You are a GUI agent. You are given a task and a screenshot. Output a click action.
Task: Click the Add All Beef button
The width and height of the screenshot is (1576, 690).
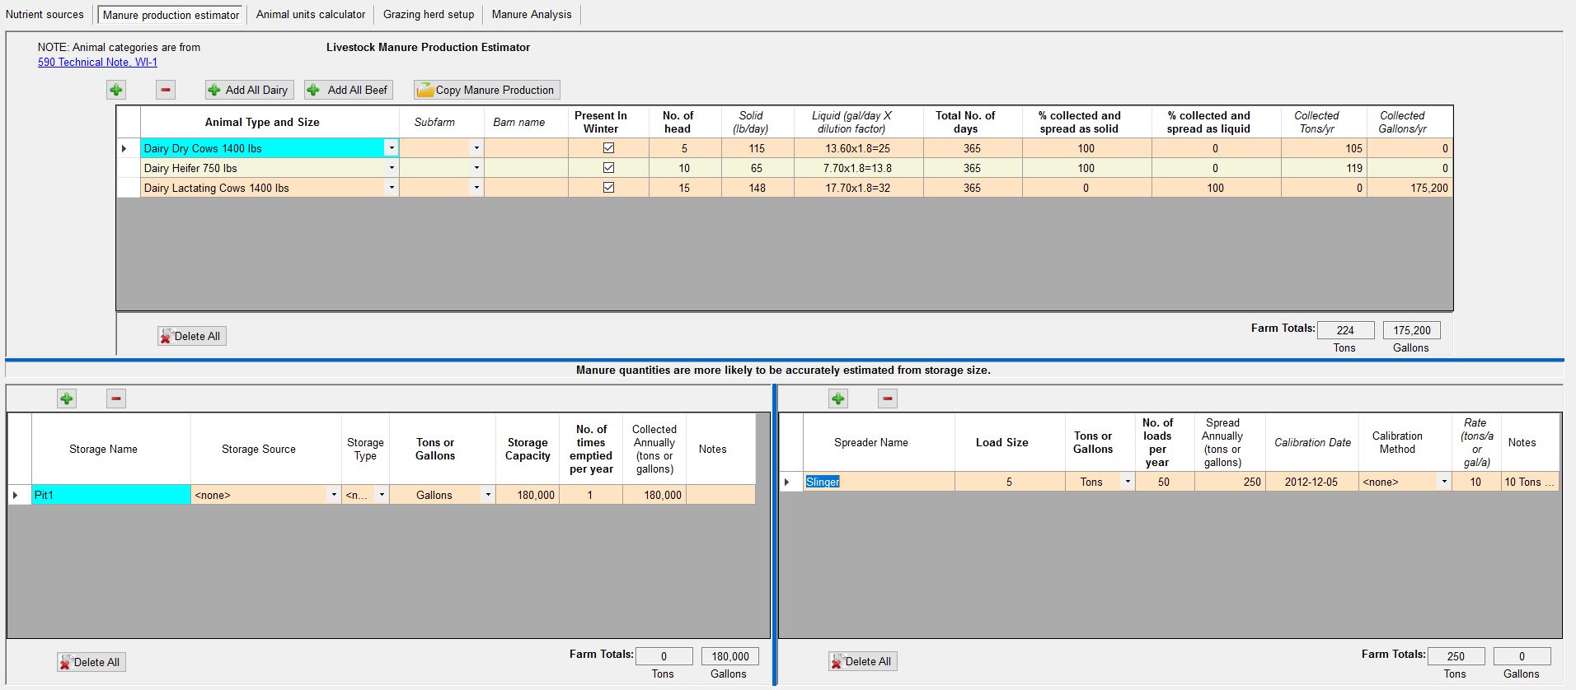[x=348, y=90]
